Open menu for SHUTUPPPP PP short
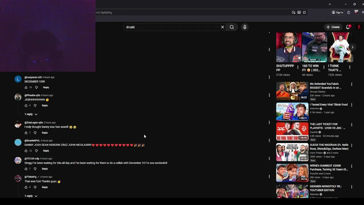This screenshot has height=205, width=364. pyautogui.click(x=298, y=67)
